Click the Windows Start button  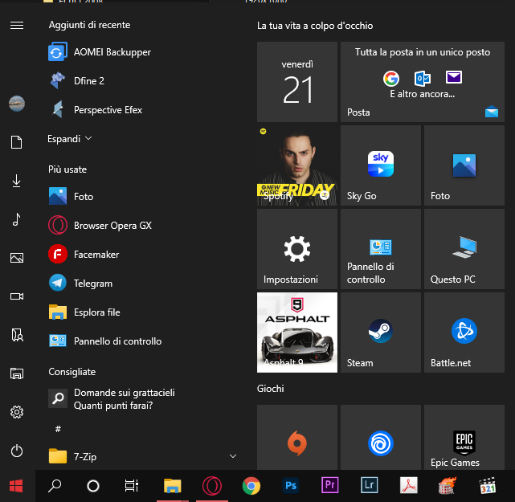tap(16, 486)
